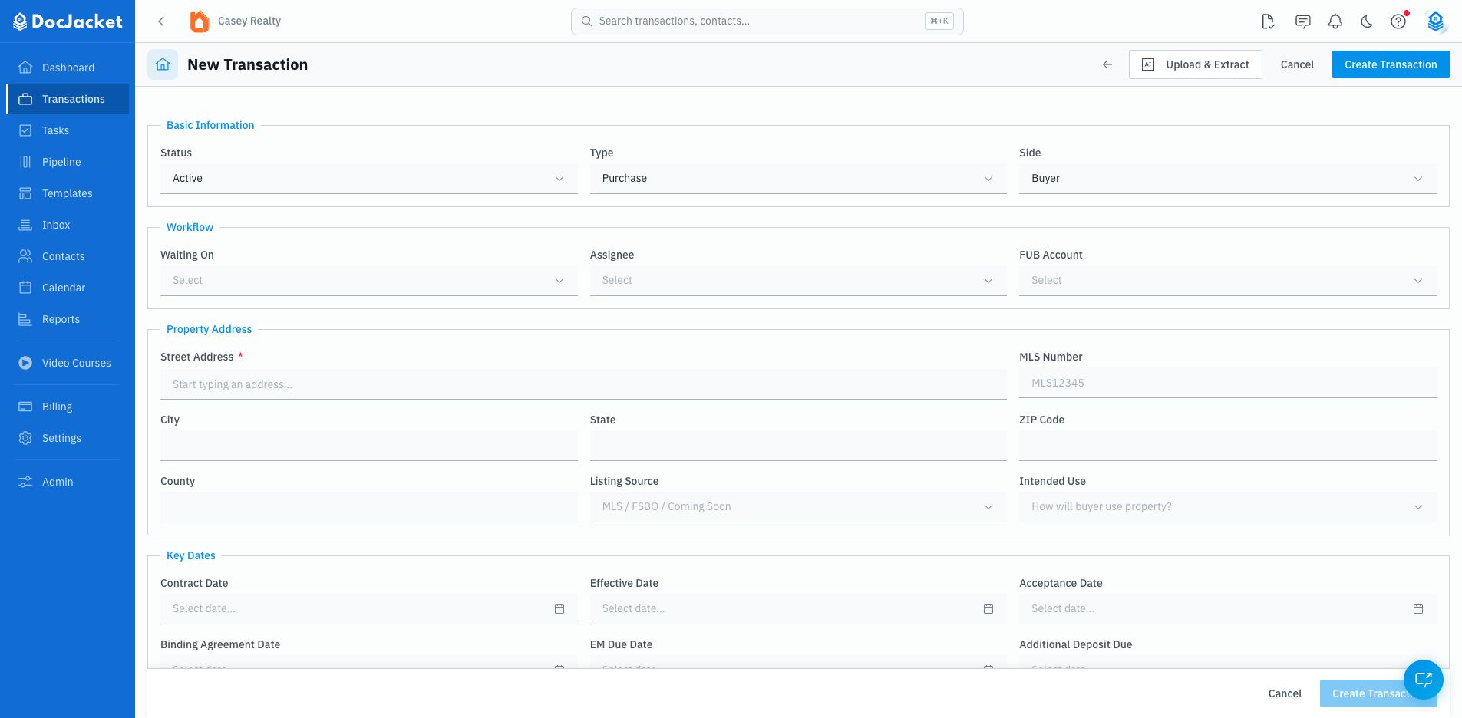Open the notifications bell

[1335, 21]
